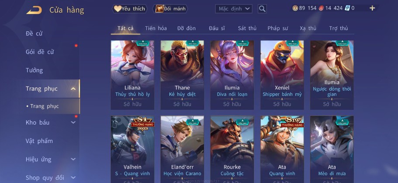The image size is (398, 183).
Task: Open the search magnifier icon
Action: coord(262,9)
